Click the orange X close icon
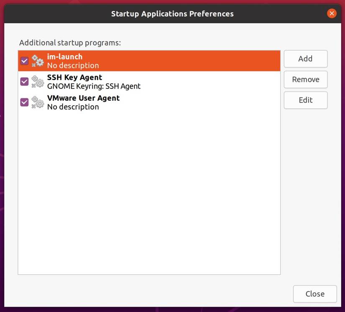The image size is (345, 312). [332, 13]
